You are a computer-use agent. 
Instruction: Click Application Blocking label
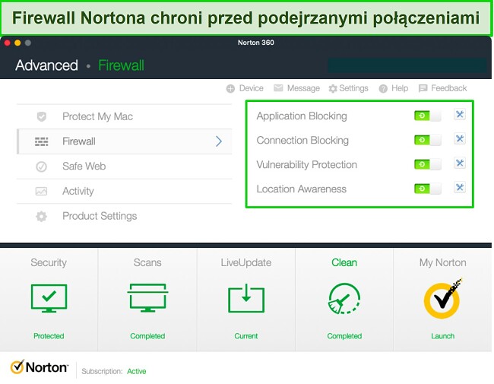point(302,116)
